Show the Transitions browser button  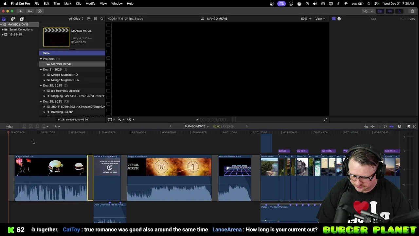pos(415,127)
